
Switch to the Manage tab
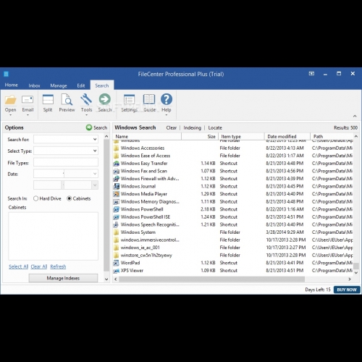pos(59,85)
